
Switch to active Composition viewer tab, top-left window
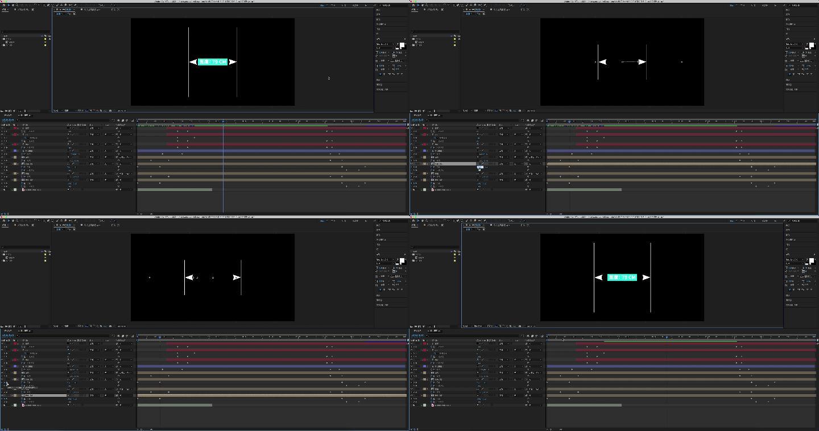(x=65, y=10)
